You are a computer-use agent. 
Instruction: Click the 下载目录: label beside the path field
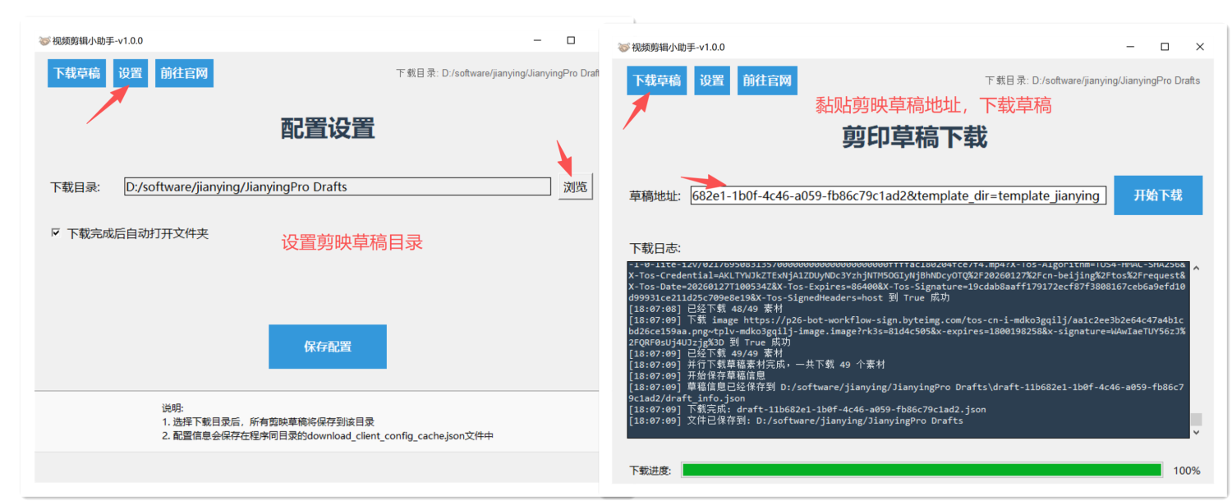point(75,187)
